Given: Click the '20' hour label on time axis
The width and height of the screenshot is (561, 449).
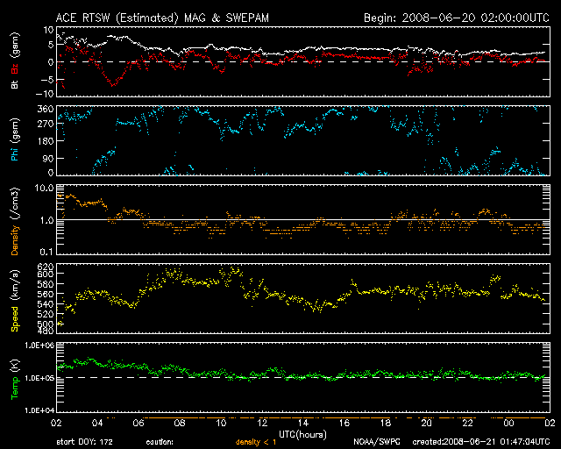Looking at the screenshot, I should pyautogui.click(x=427, y=423).
